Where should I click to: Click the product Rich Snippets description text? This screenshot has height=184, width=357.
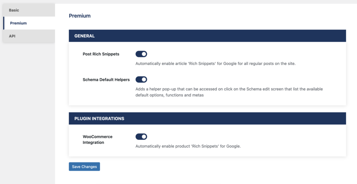(x=188, y=146)
